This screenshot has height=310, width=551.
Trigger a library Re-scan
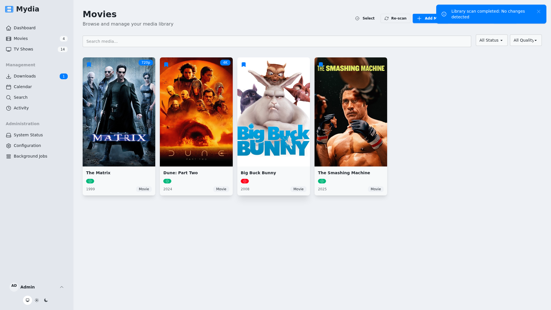click(x=395, y=18)
